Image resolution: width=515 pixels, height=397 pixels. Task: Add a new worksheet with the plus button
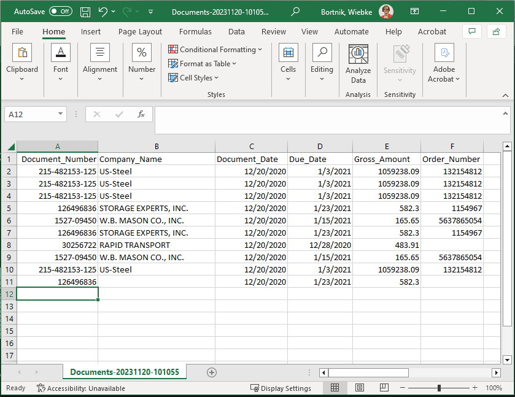click(212, 372)
